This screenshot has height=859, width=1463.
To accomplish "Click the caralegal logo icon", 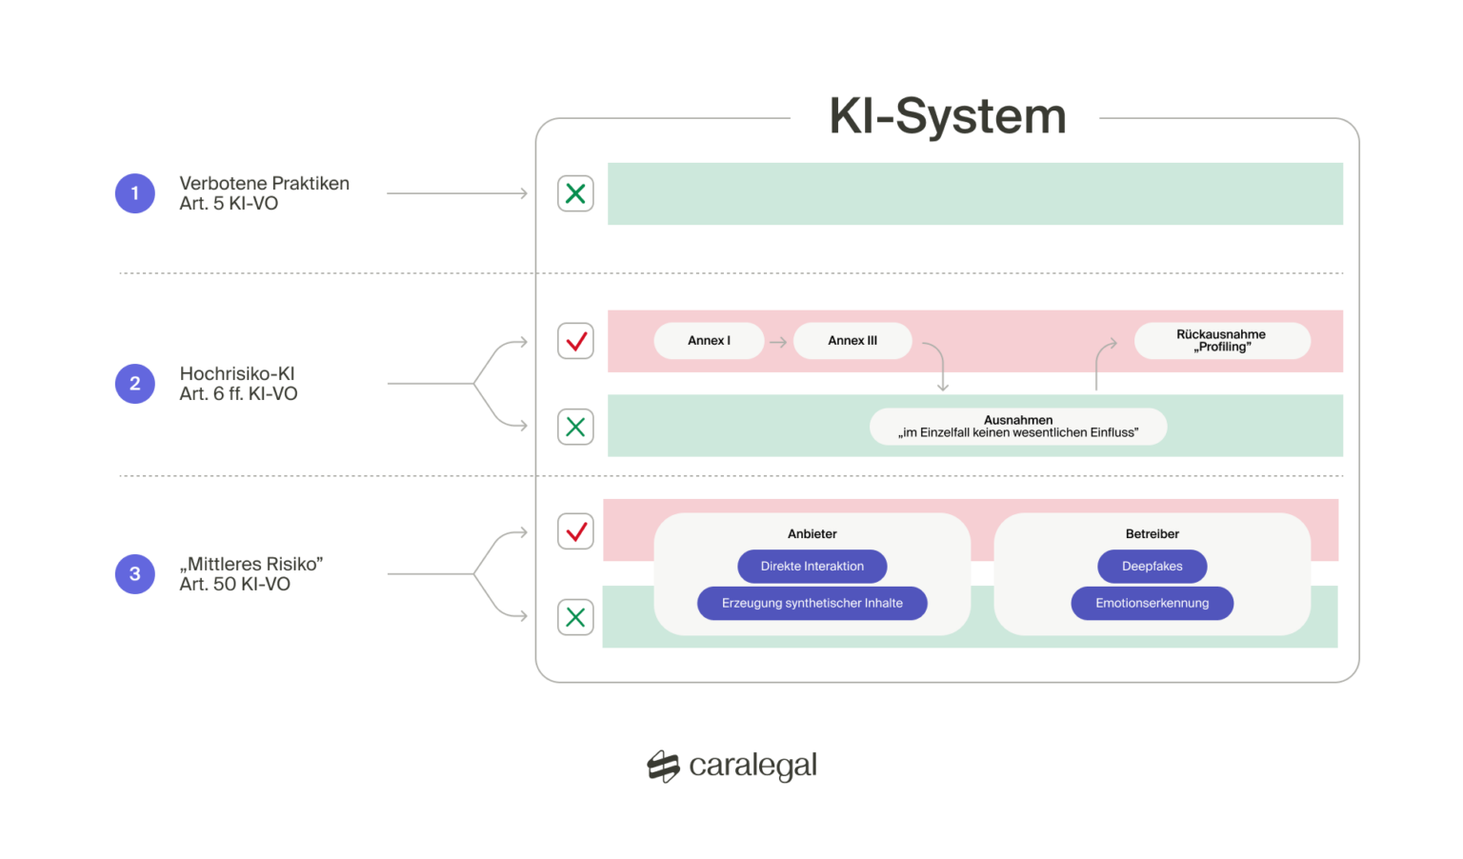I will tap(663, 766).
